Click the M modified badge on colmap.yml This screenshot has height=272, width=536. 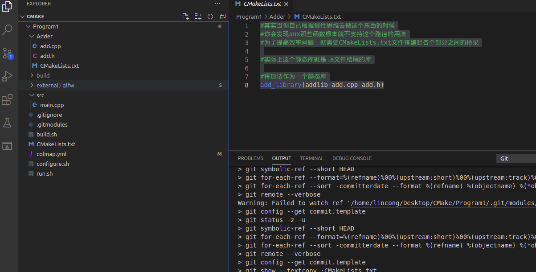coord(220,154)
